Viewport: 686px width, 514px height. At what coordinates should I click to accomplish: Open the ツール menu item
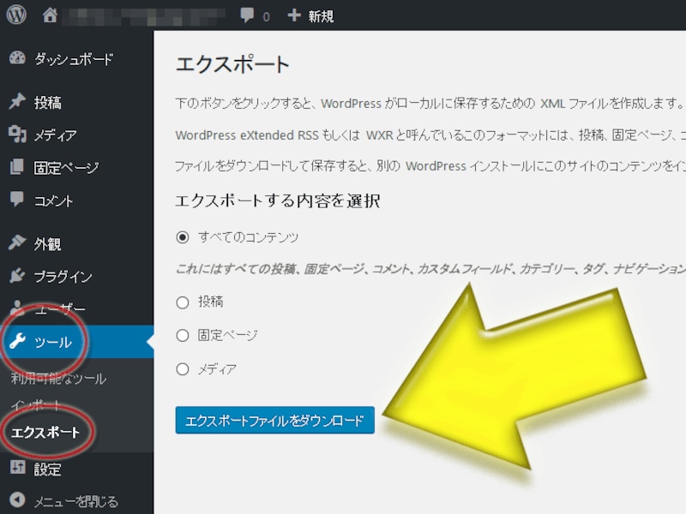coord(52,343)
